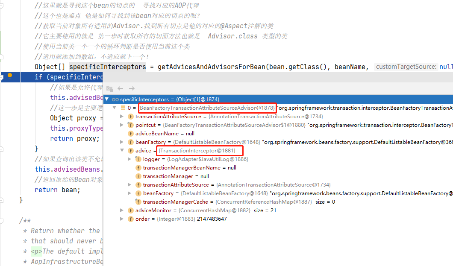Click the 'return bean;' code line

pos(57,190)
